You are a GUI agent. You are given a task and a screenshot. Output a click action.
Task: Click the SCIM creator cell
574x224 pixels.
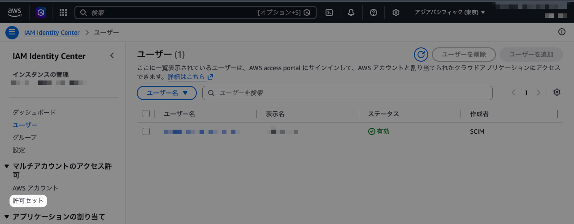click(477, 131)
